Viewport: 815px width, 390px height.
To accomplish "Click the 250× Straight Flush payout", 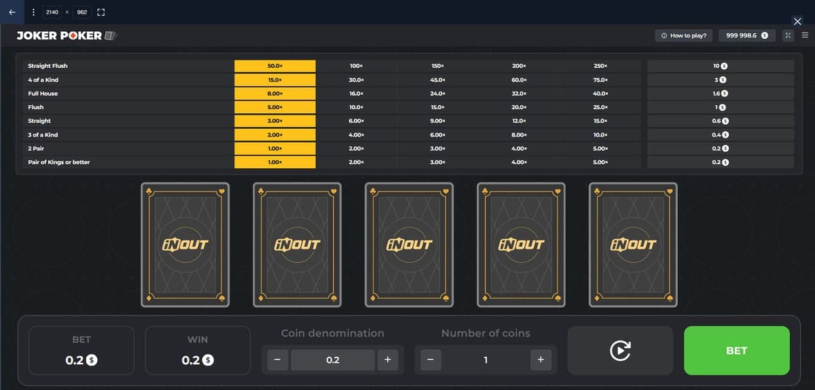I will point(600,66).
